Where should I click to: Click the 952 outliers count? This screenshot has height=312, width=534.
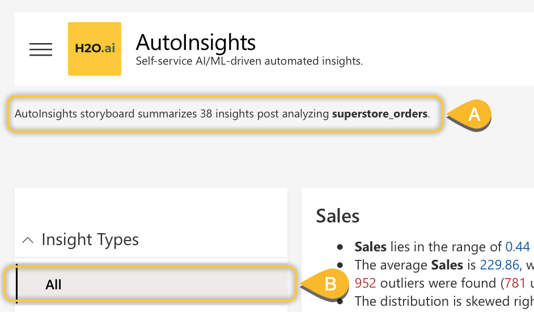365,283
